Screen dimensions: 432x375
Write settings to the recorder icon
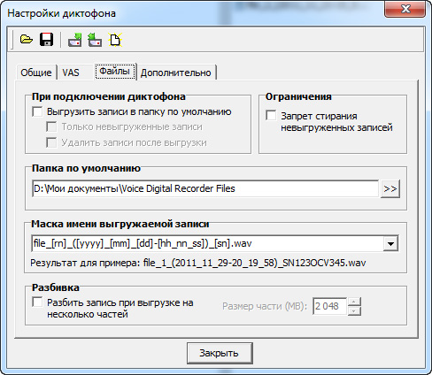click(x=95, y=40)
